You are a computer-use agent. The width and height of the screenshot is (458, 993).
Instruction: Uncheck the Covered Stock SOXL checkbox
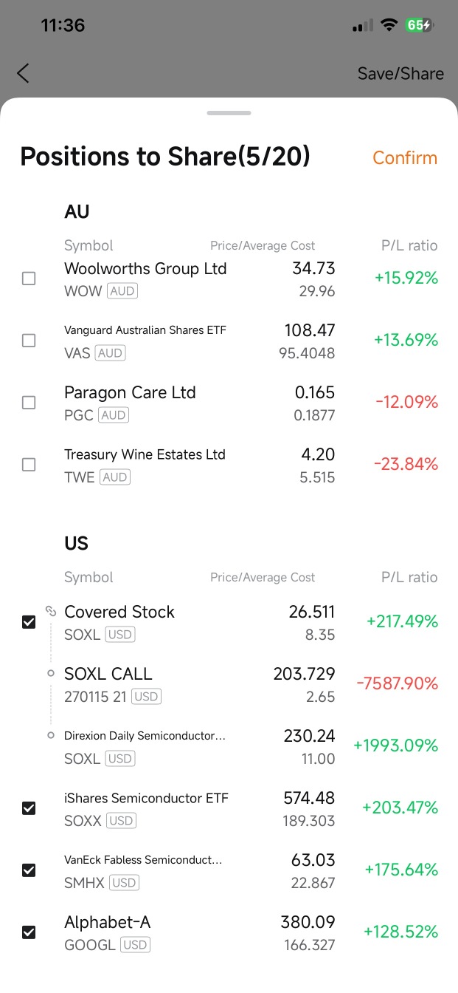point(29,622)
